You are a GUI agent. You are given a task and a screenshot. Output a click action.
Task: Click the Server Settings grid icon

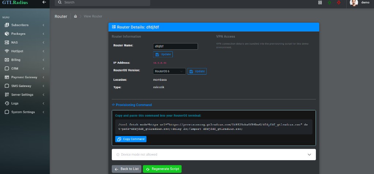click(7, 95)
